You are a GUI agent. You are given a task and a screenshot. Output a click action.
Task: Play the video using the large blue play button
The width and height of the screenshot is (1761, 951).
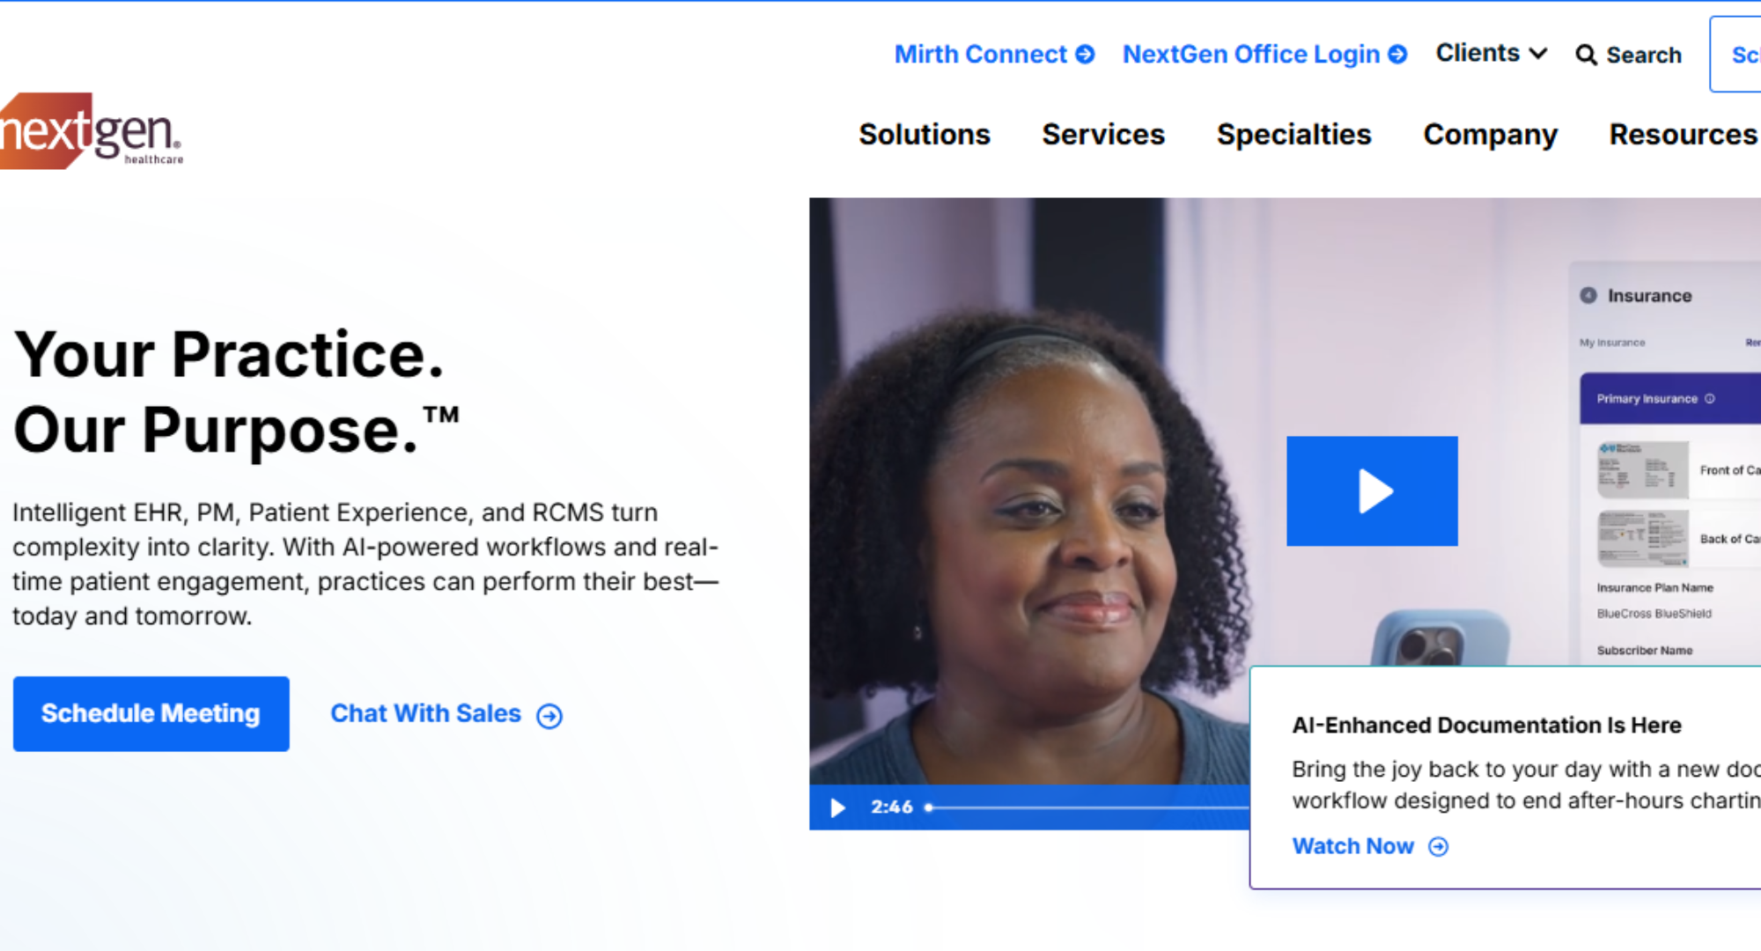point(1372,491)
